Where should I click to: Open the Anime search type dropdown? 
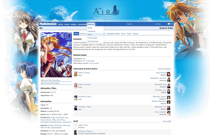[163, 24]
